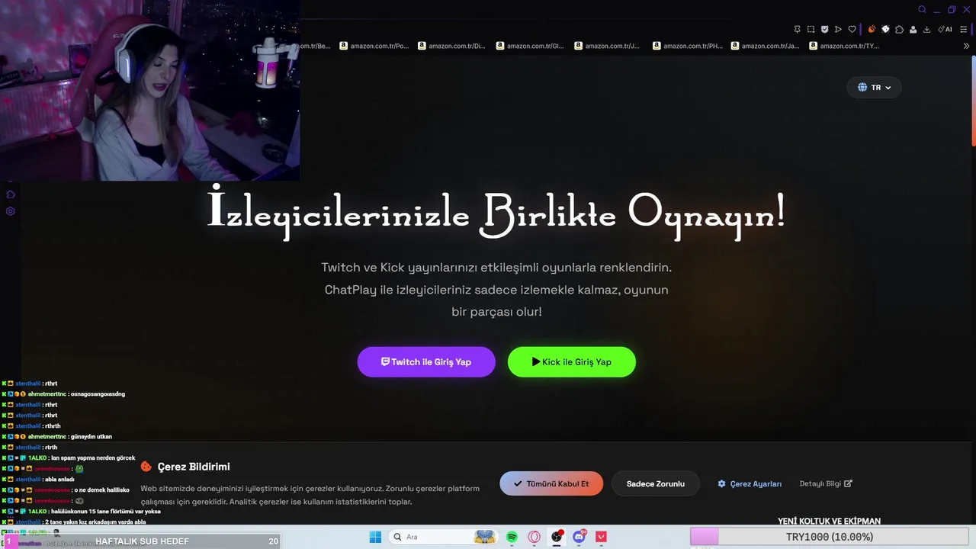Click the pin icon in the browser toolbar

[797, 30]
